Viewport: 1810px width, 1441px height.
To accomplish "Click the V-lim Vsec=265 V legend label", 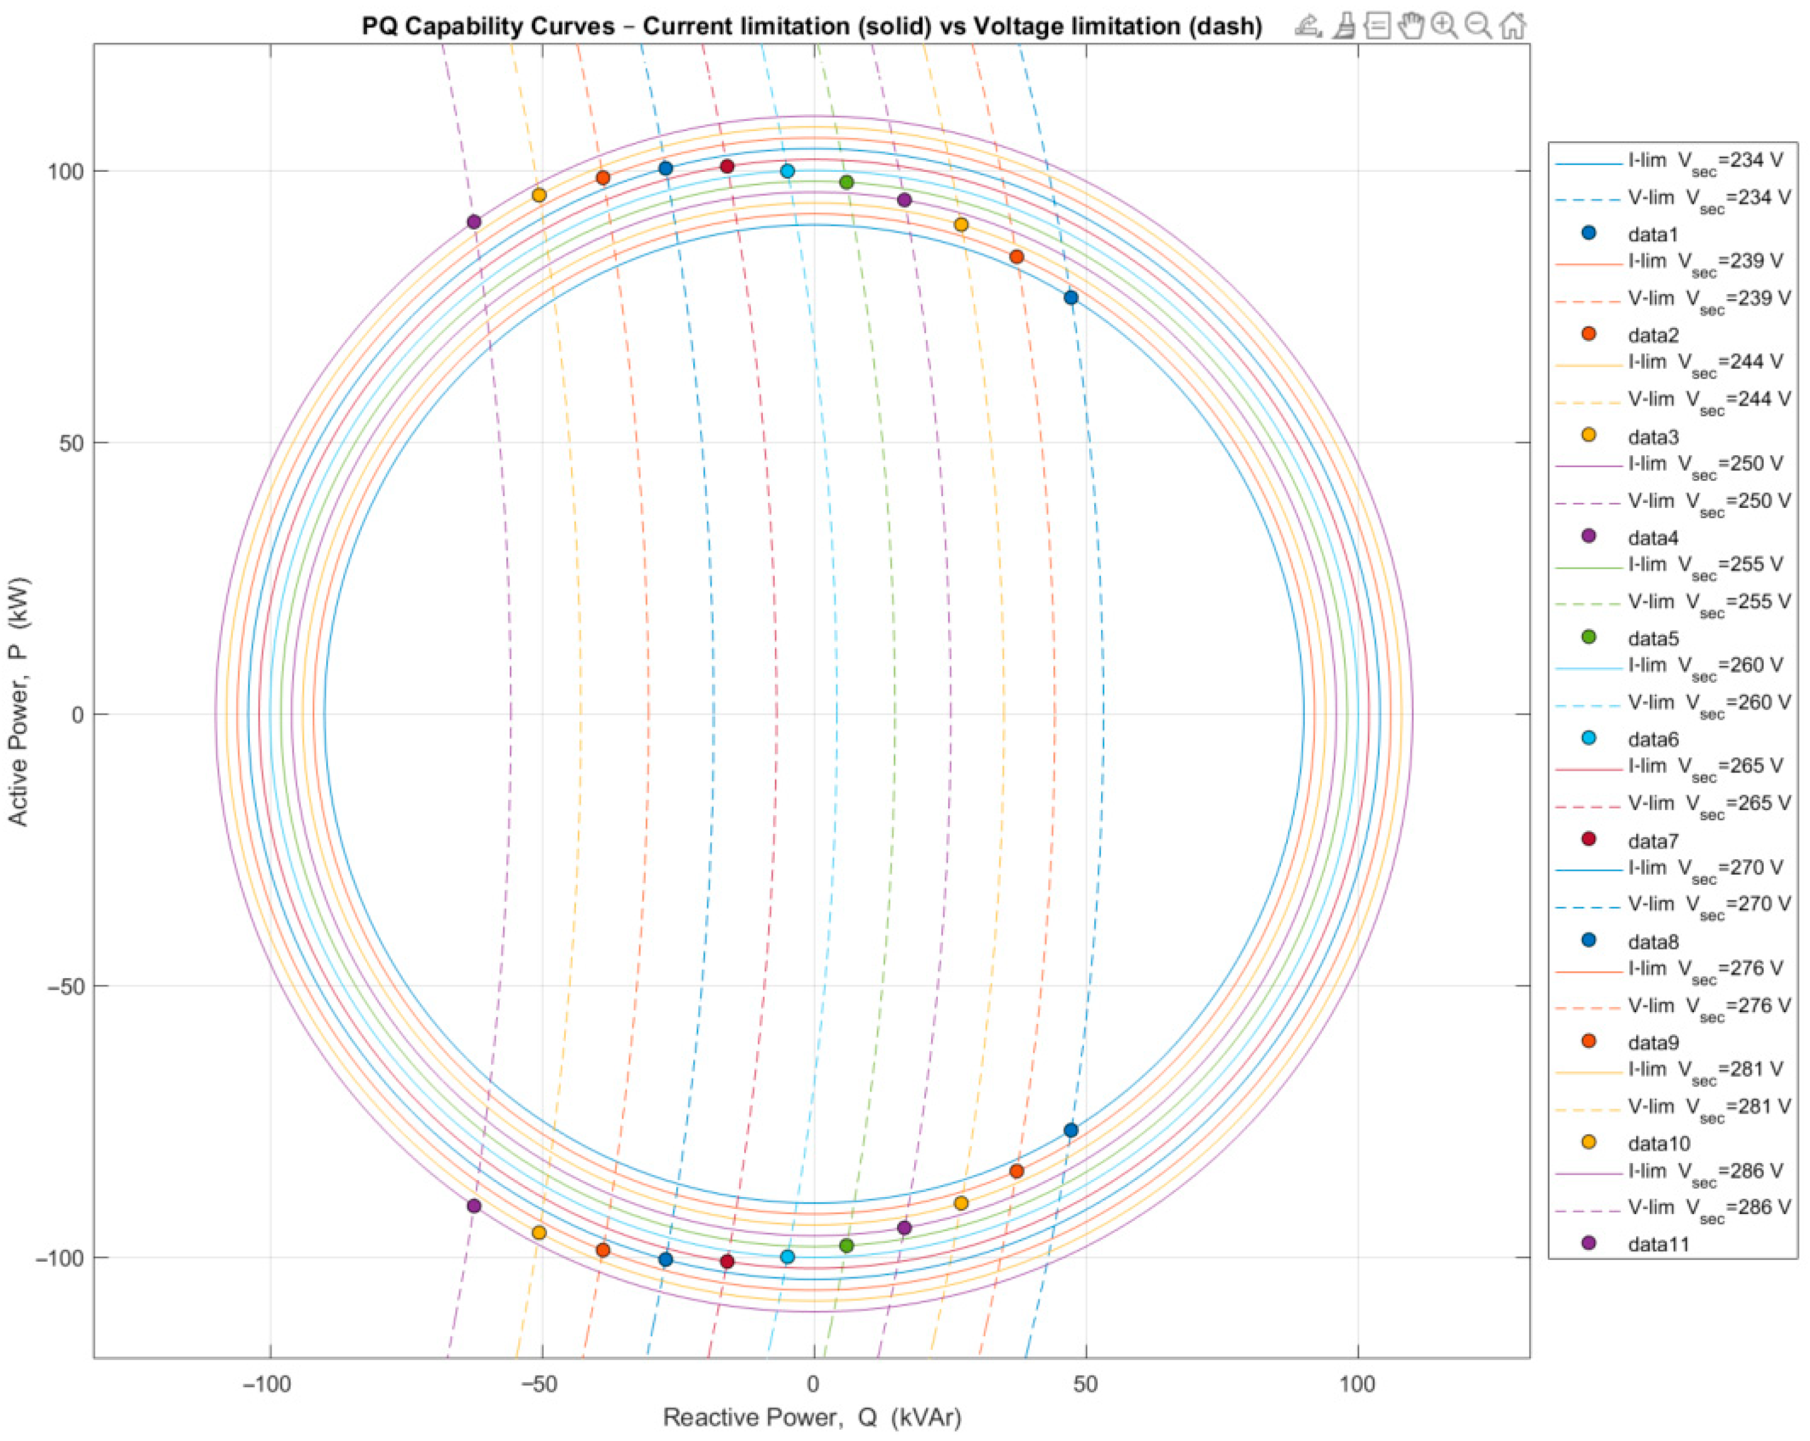I will [x=1708, y=804].
